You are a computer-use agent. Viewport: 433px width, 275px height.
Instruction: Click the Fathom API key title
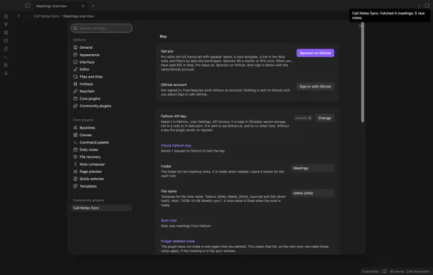(x=173, y=116)
